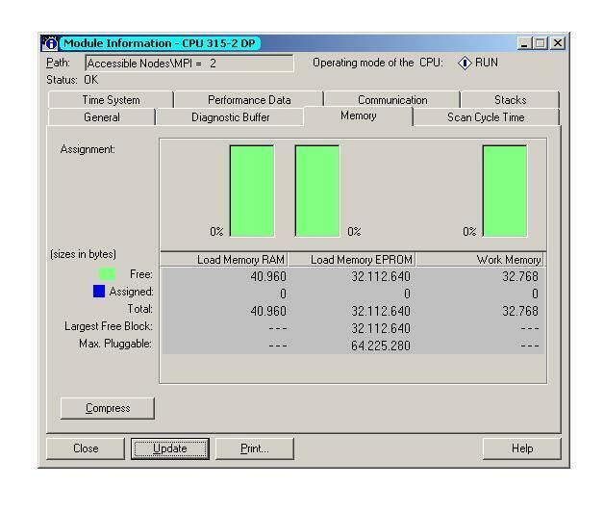This screenshot has width=604, height=512.
Task: Open the Communication tab
Action: coord(392,100)
